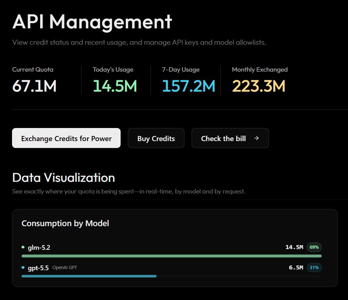348x300 pixels.
Task: Click the green dot beside glm-5.2
Action: 23,247
